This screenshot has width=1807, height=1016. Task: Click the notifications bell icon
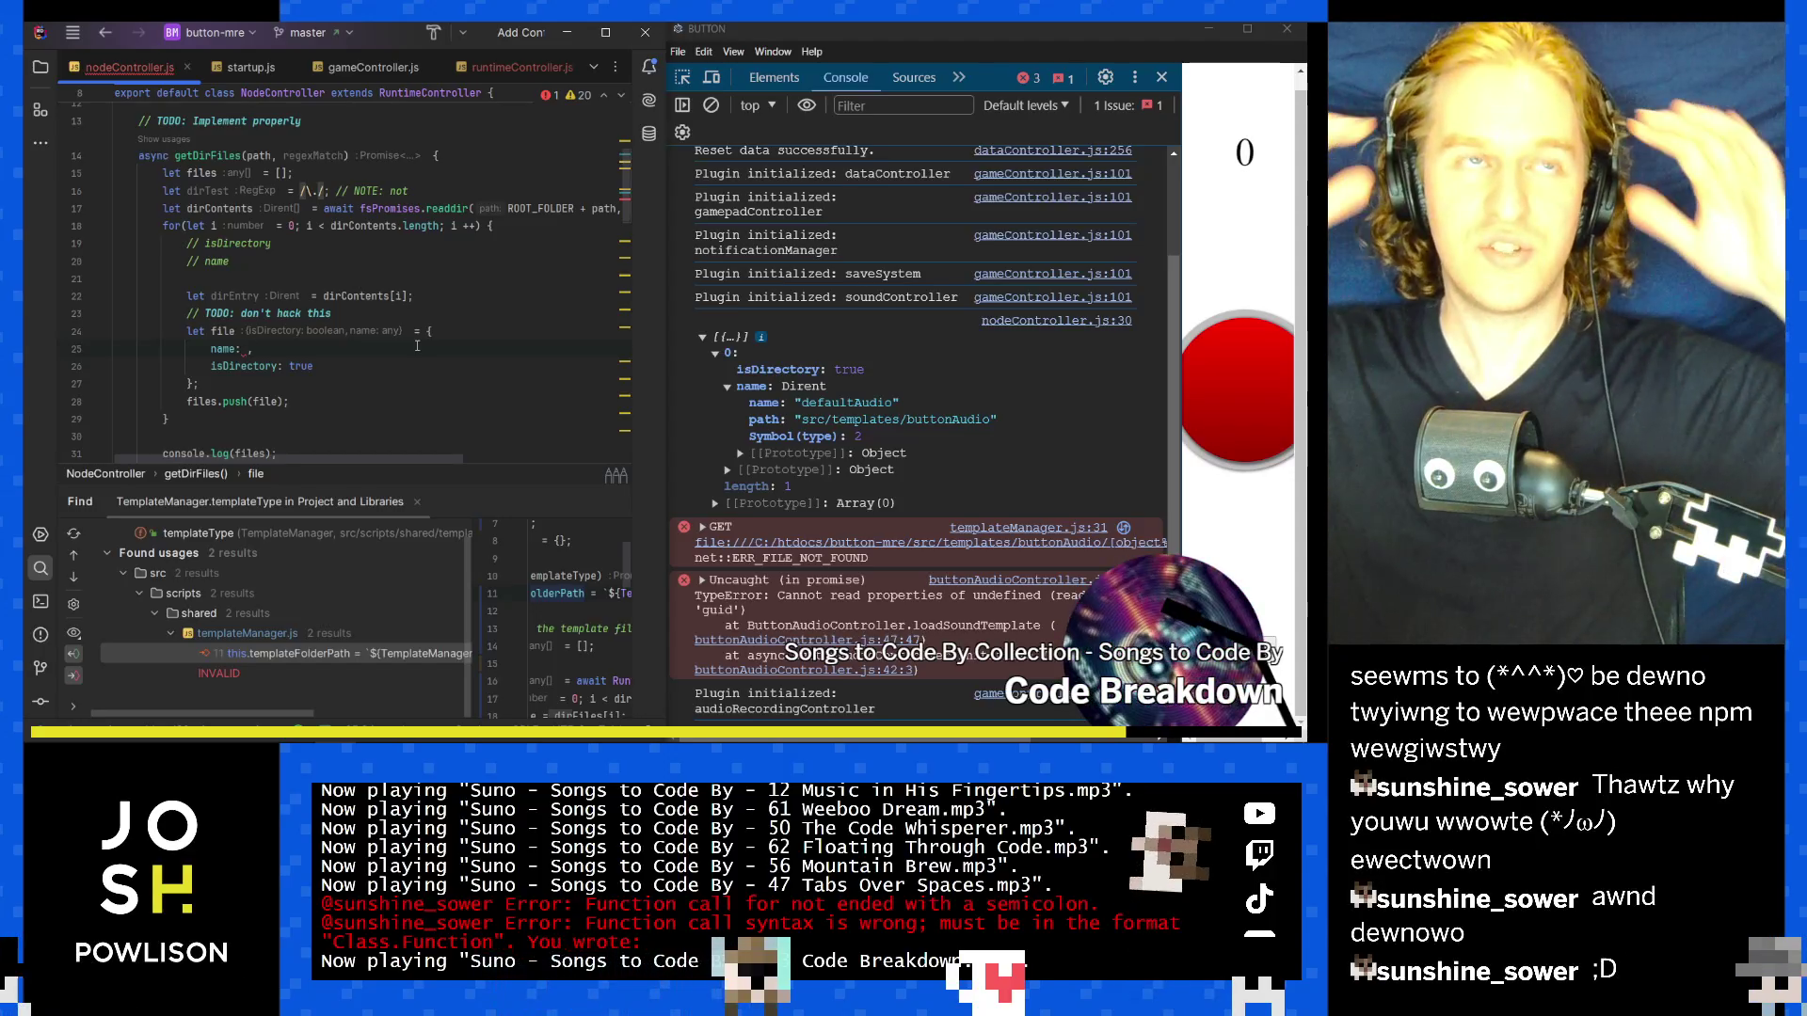click(x=648, y=67)
